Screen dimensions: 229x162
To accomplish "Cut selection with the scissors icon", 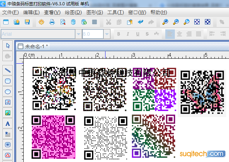I will [109, 22].
